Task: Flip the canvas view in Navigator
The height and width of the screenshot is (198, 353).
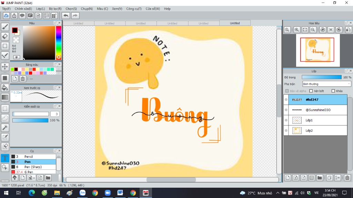Action: (x=348, y=30)
